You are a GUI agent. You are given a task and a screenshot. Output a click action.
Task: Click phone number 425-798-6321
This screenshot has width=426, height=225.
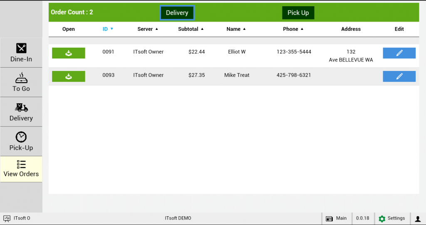[x=294, y=75]
